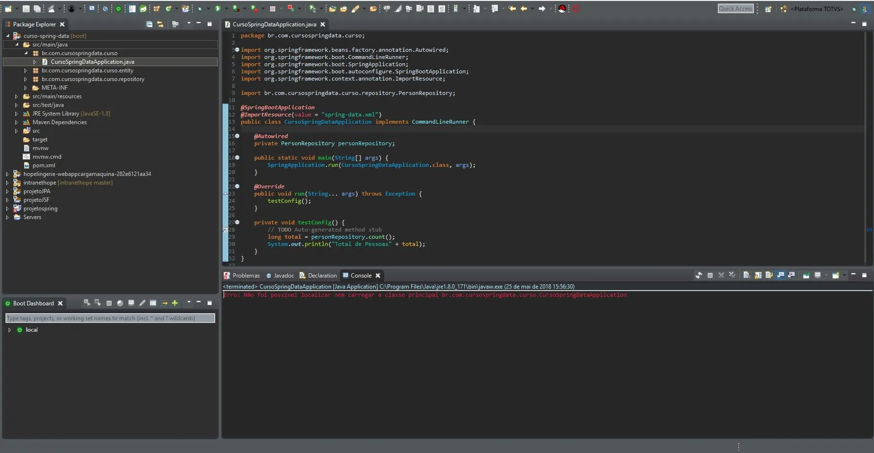The width and height of the screenshot is (874, 453).
Task: Toggle Link with Editor in Package Explorer
Action: coord(160,24)
